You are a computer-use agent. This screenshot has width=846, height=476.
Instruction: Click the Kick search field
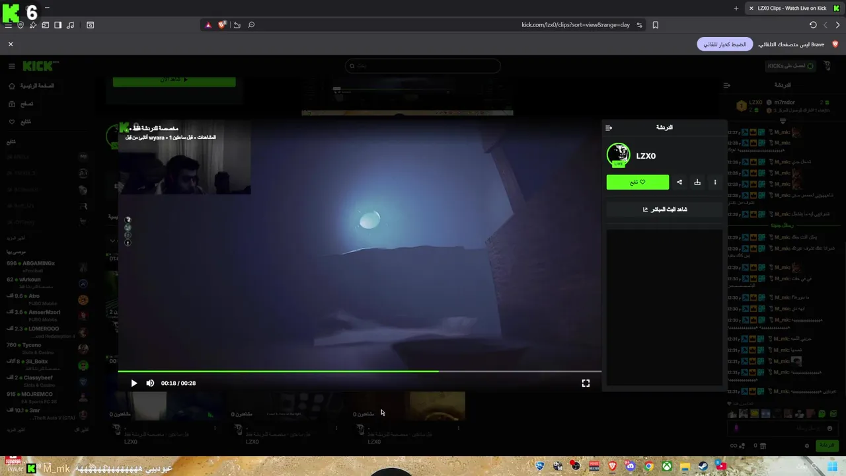click(423, 66)
